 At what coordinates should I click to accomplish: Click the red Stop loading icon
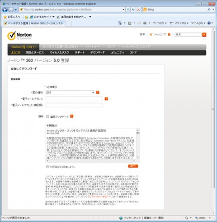click(138, 9)
